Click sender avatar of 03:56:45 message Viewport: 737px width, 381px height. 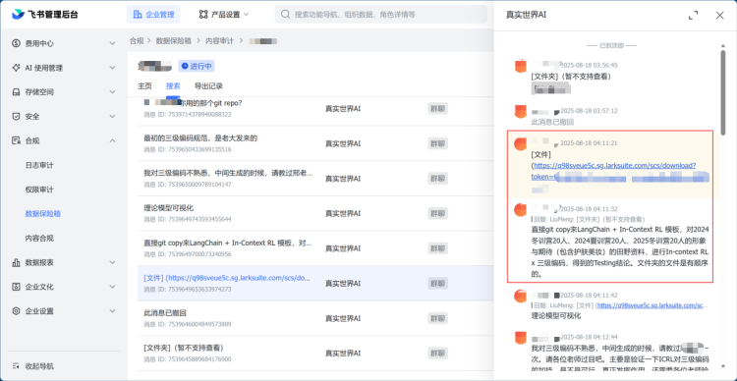(520, 66)
